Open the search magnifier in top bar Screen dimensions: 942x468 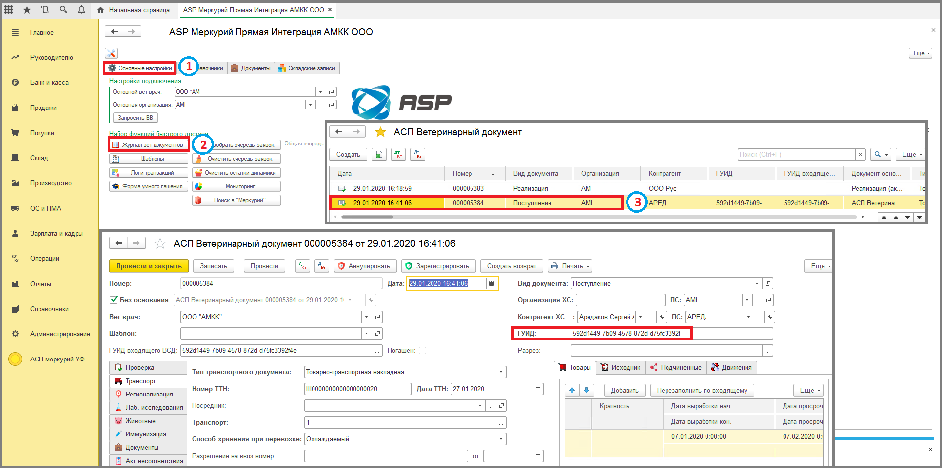63,10
